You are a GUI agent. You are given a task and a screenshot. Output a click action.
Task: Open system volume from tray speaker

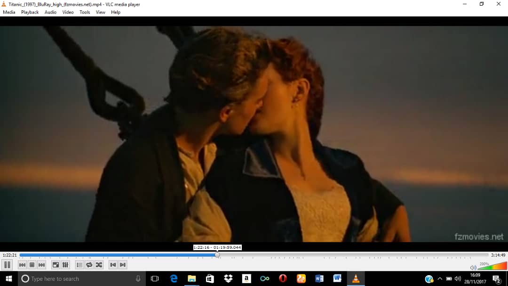click(458, 278)
